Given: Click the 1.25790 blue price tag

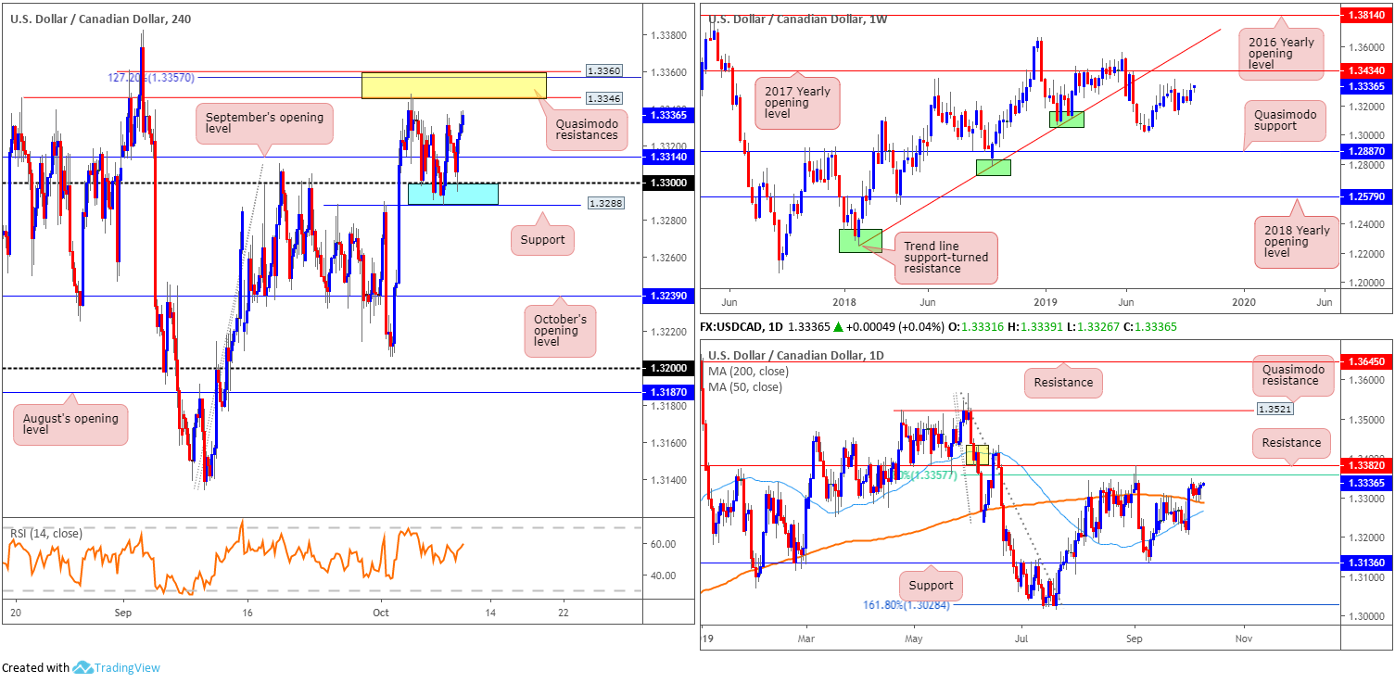Looking at the screenshot, I should (x=1367, y=196).
